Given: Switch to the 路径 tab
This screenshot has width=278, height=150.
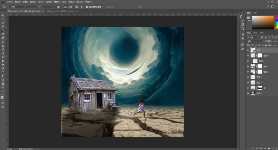Looking at the screenshot, I should 262,33.
